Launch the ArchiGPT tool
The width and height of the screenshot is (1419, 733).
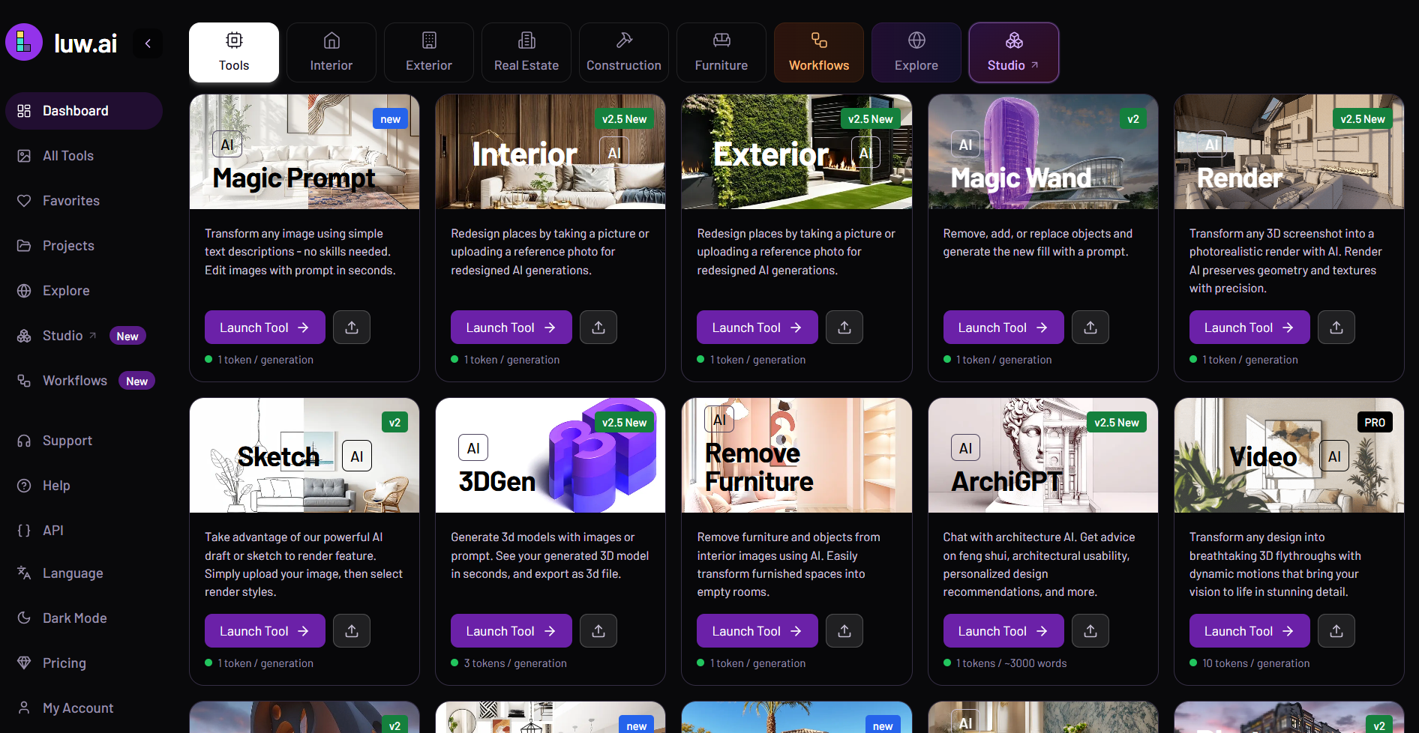(1003, 631)
